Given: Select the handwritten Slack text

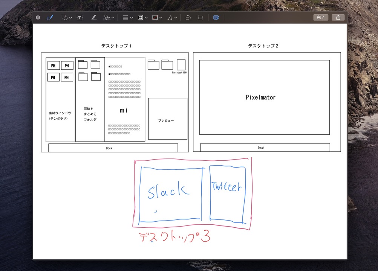Looking at the screenshot, I should click(x=168, y=190).
